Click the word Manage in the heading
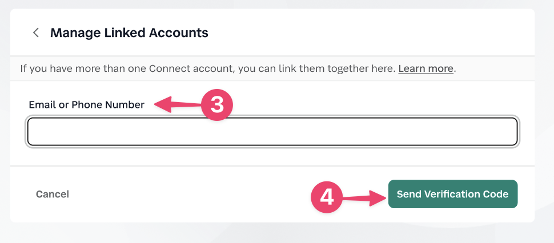Image resolution: width=554 pixels, height=243 pixels. [x=71, y=33]
